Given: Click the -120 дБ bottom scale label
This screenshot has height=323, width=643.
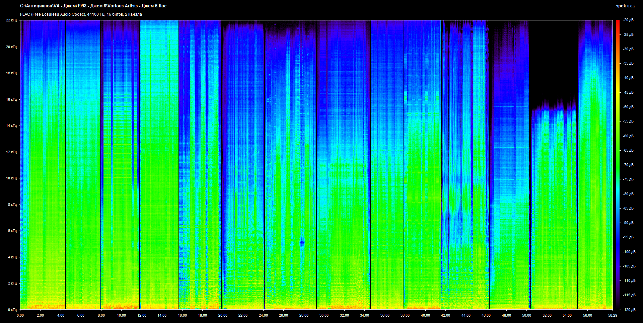Looking at the screenshot, I should click(x=629, y=310).
